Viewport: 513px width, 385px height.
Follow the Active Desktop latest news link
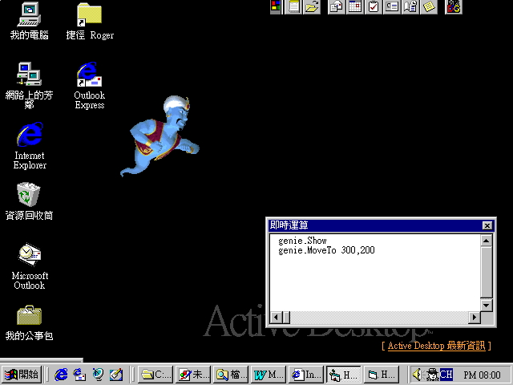click(437, 346)
